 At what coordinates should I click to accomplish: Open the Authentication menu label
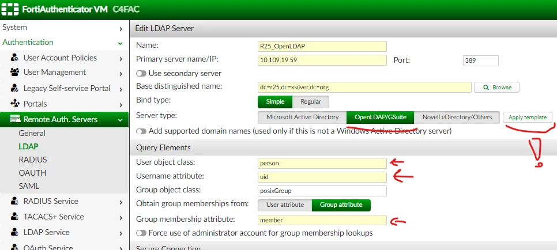pyautogui.click(x=28, y=42)
